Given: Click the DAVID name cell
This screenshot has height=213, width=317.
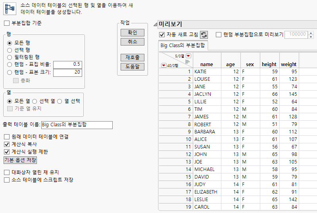Looking at the screenshot, I should [x=207, y=177].
